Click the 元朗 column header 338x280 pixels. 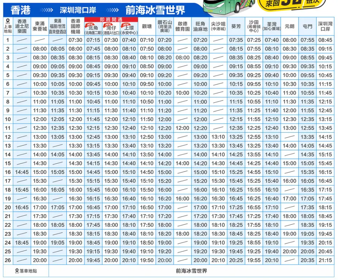[289, 26]
